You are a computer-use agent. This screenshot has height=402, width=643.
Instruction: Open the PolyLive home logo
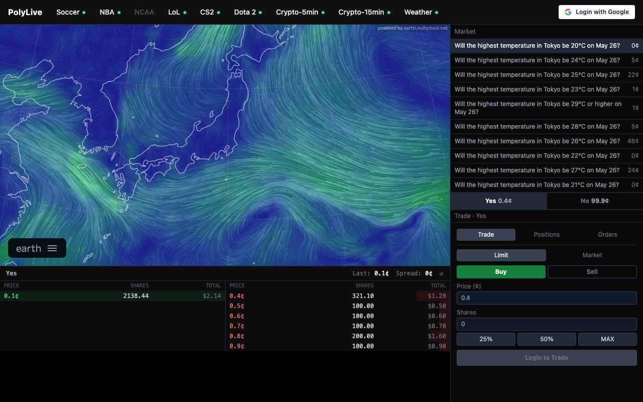(25, 12)
